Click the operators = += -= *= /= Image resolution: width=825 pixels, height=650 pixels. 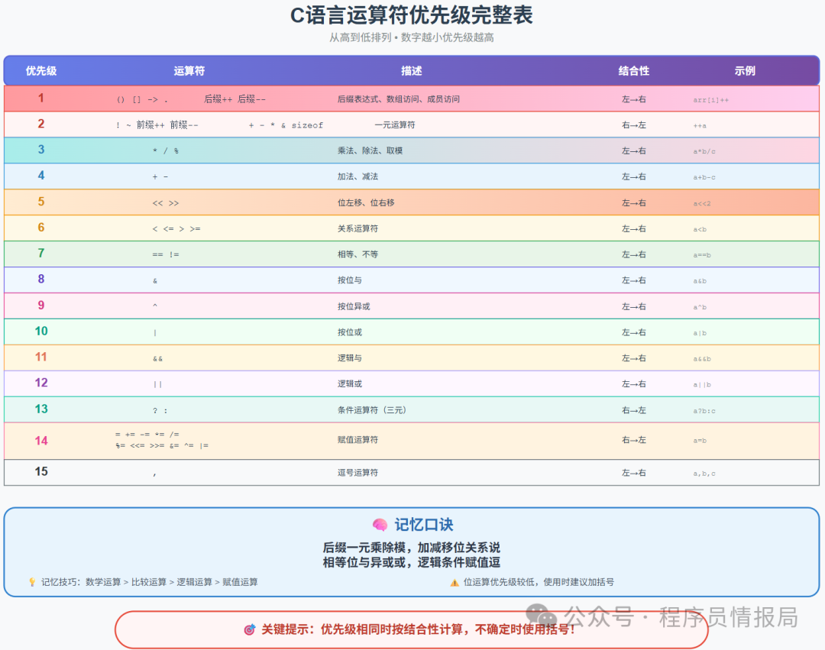coord(147,435)
